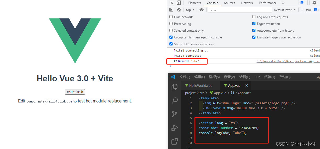320x149 pixels.
Task: Click the count is: 0 button
Action: (75, 92)
